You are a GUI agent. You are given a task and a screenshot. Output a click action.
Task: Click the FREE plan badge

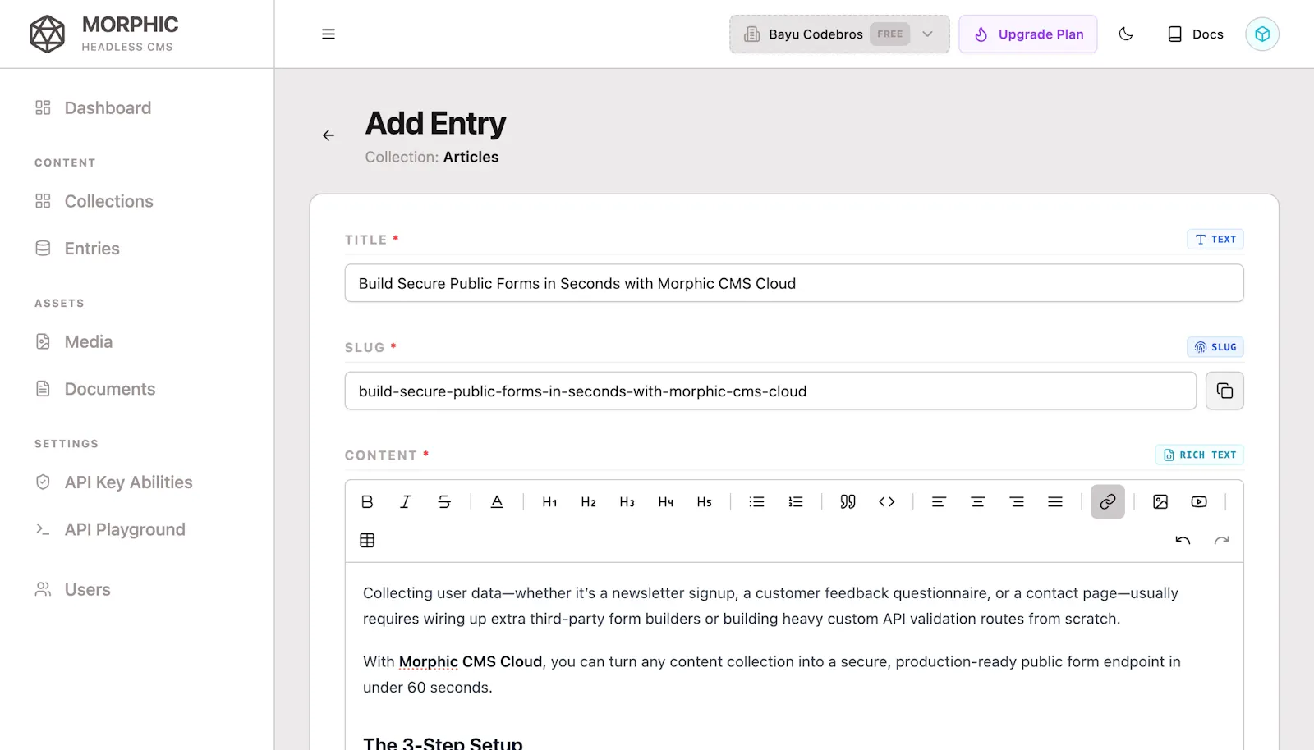coord(889,34)
